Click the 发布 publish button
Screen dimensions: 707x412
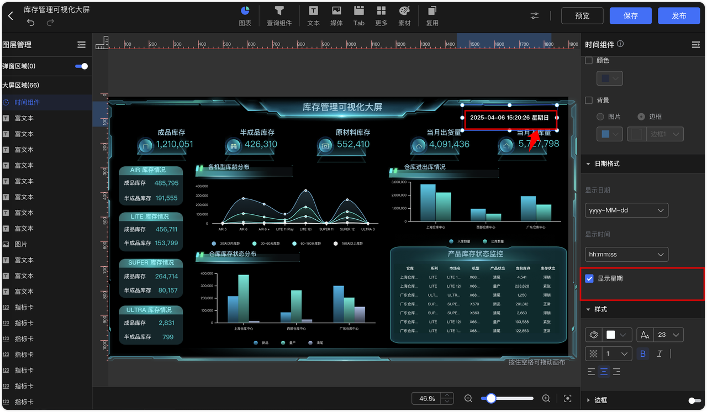679,16
